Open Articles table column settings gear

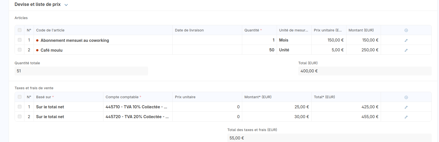point(406,30)
